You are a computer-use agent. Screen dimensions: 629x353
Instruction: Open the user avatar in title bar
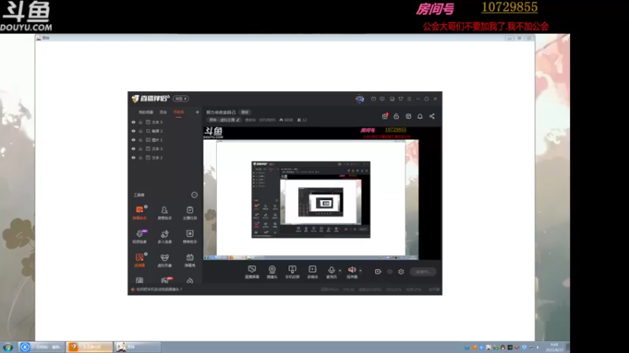click(x=359, y=99)
